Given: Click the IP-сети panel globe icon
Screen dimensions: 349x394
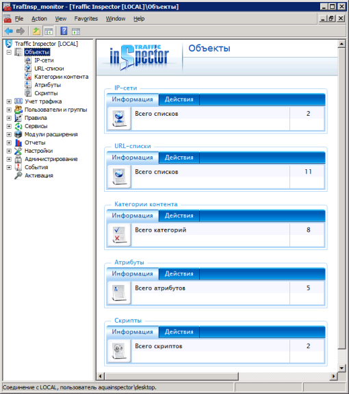Looking at the screenshot, I should 119,119.
